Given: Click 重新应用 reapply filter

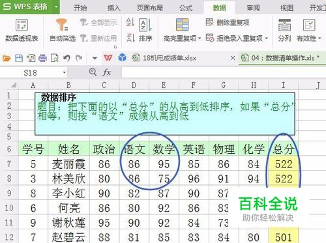Looking at the screenshot, I should pos(98,38).
